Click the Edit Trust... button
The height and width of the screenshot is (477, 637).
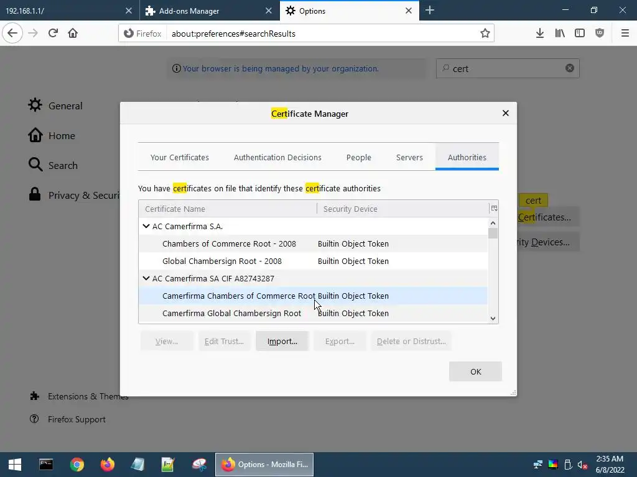pyautogui.click(x=224, y=341)
